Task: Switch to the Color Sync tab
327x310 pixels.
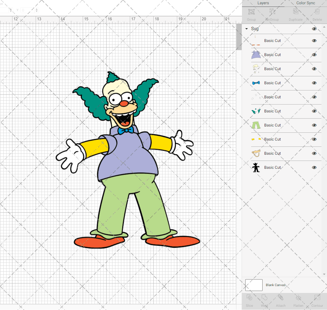Action: coord(305,3)
